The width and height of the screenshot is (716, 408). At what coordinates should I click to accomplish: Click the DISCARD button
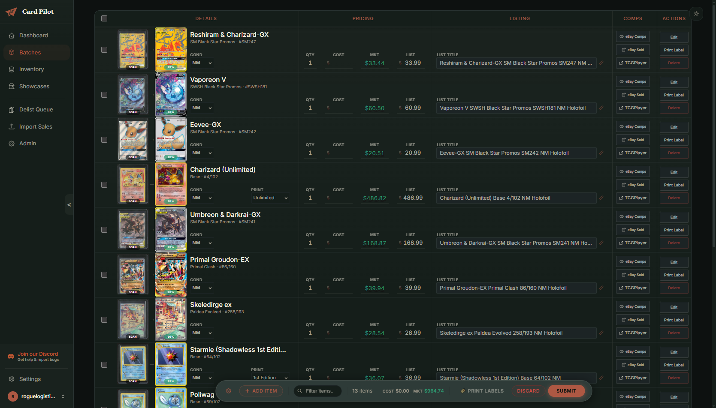pyautogui.click(x=528, y=390)
